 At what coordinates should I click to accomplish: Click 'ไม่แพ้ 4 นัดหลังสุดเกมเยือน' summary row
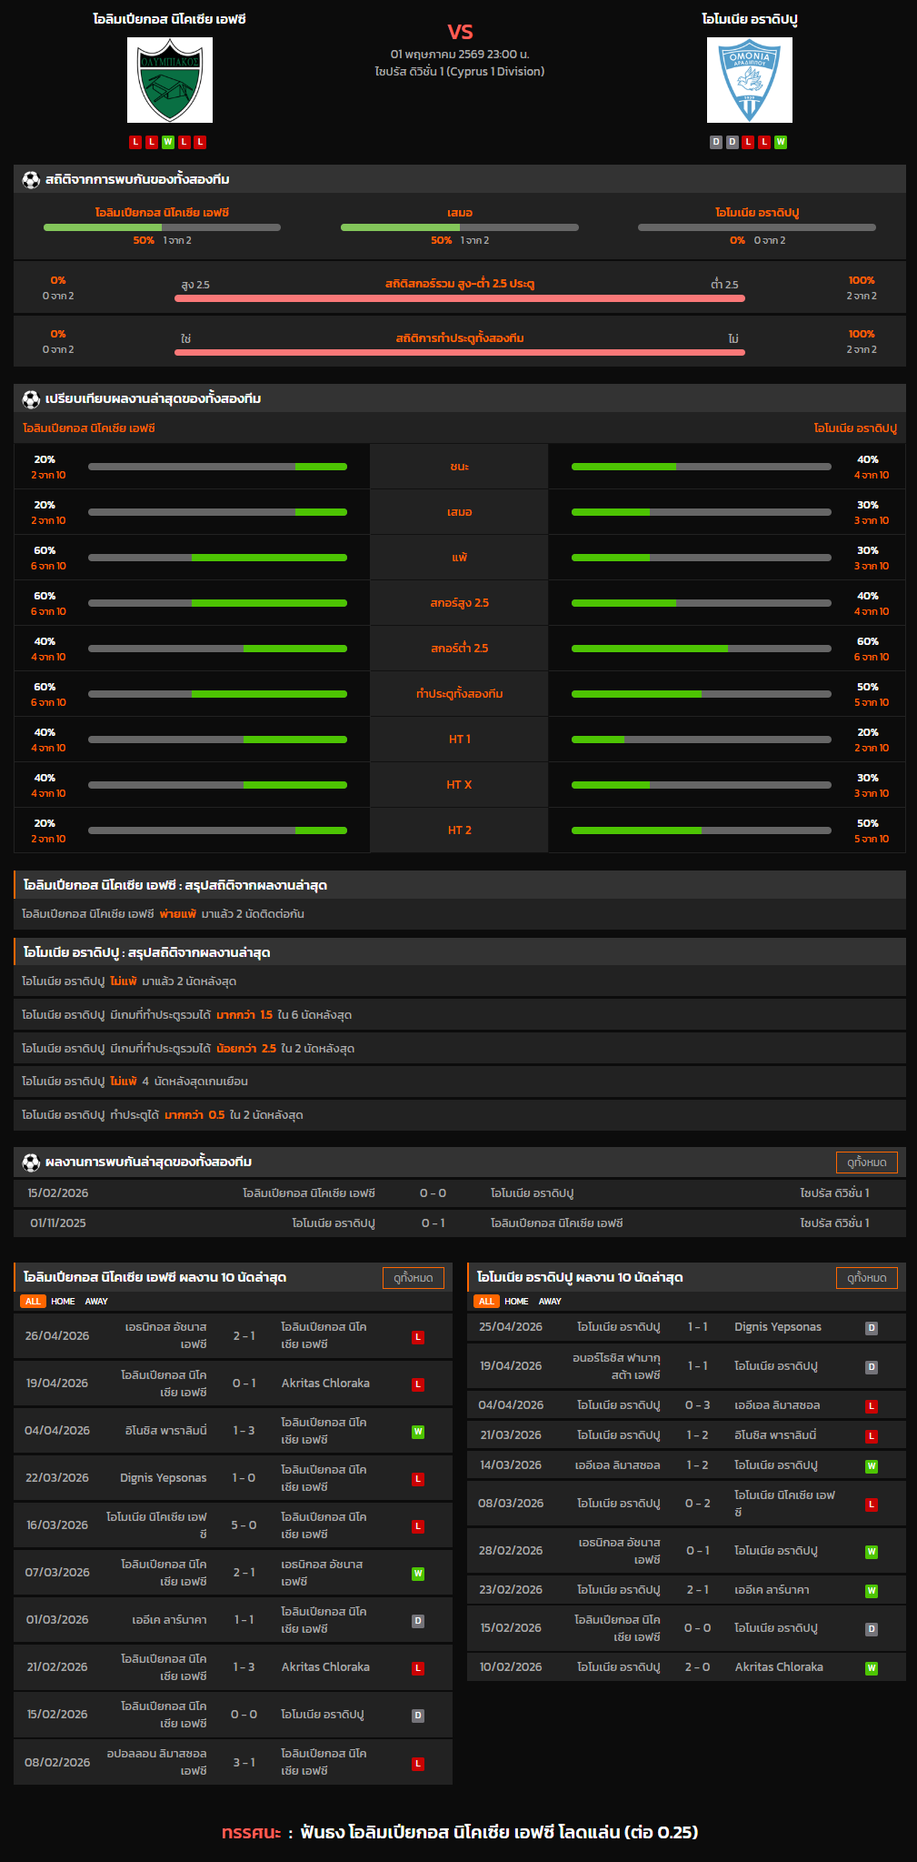coord(460,1082)
